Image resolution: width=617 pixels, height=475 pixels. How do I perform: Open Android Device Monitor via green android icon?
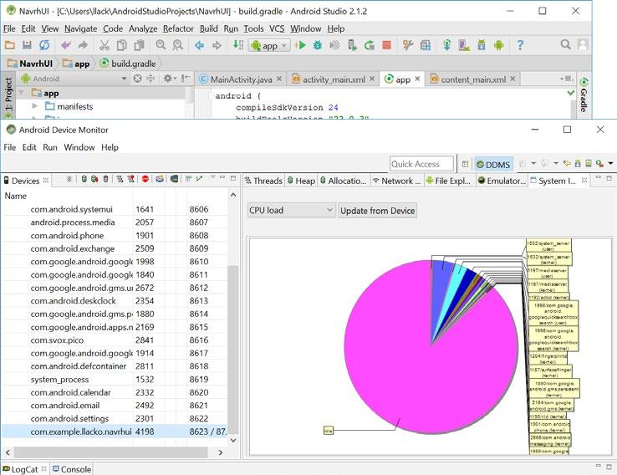point(498,45)
